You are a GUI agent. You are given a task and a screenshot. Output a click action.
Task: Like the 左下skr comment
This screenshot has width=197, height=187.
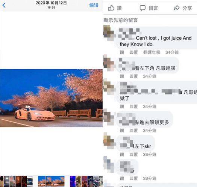pyautogui.click(x=122, y=154)
